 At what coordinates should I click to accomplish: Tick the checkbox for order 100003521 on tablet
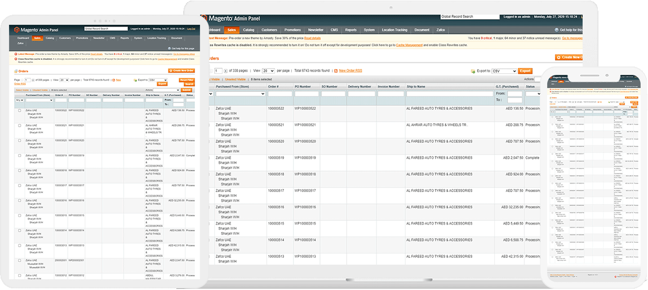click(x=19, y=126)
